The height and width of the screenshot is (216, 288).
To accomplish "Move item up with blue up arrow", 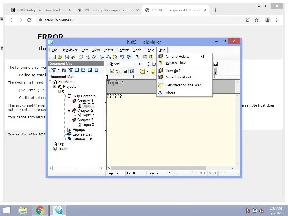I will pos(83,70).
